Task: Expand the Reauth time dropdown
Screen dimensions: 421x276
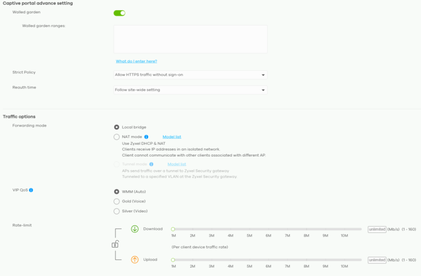Action: [190, 90]
